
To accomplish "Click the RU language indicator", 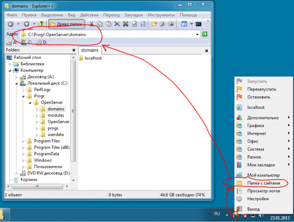I will (x=217, y=214).
